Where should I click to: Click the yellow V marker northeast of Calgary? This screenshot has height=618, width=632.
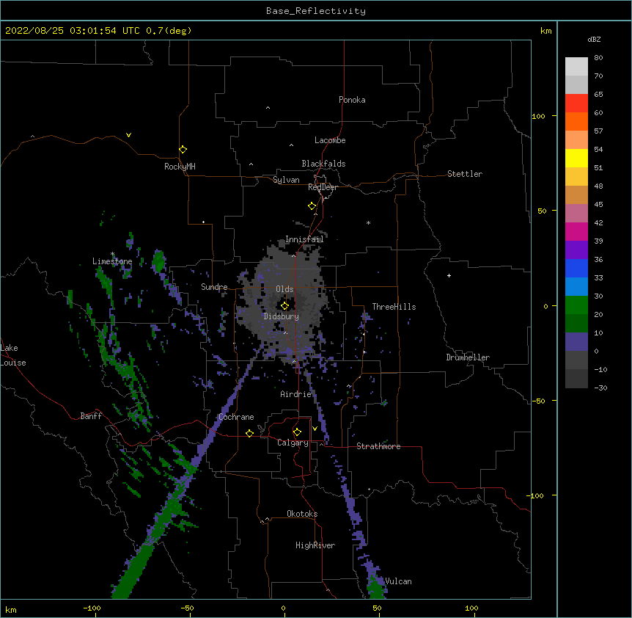click(315, 429)
